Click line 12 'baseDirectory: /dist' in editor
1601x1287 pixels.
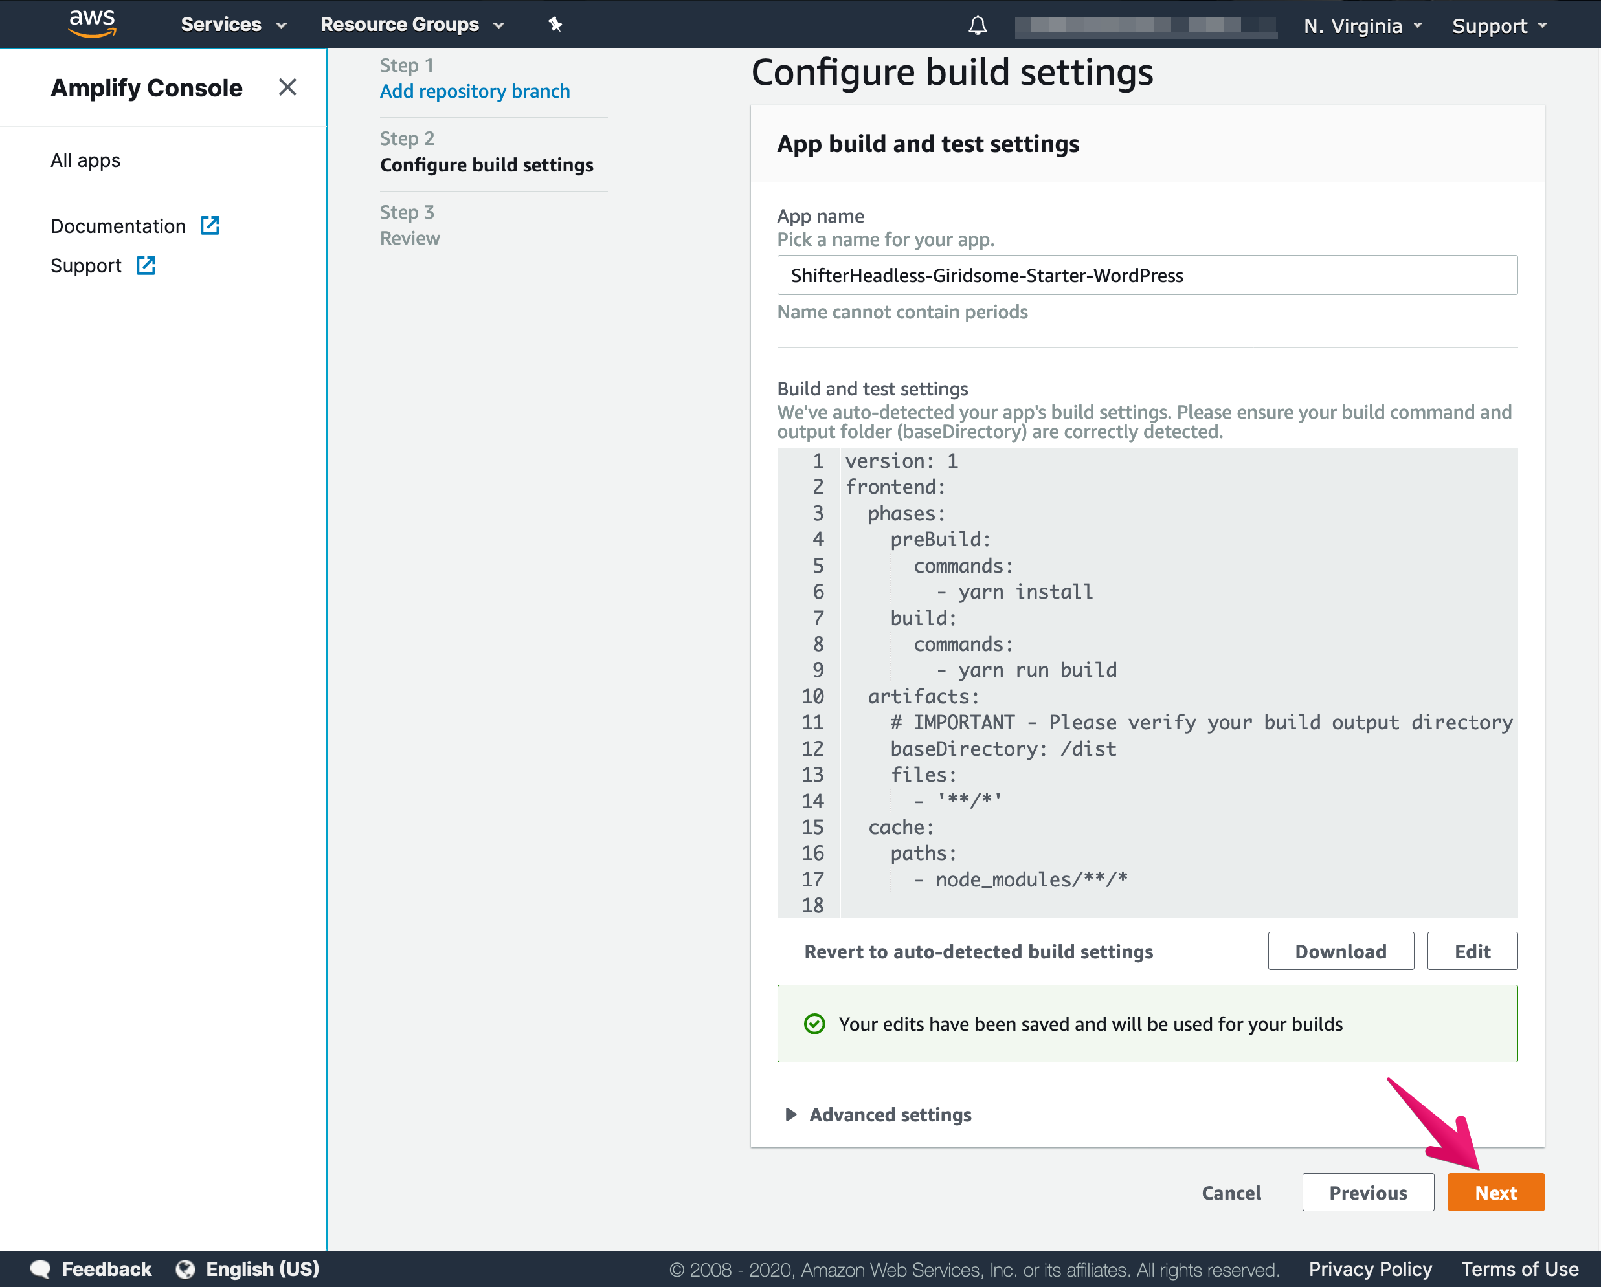coord(1002,749)
